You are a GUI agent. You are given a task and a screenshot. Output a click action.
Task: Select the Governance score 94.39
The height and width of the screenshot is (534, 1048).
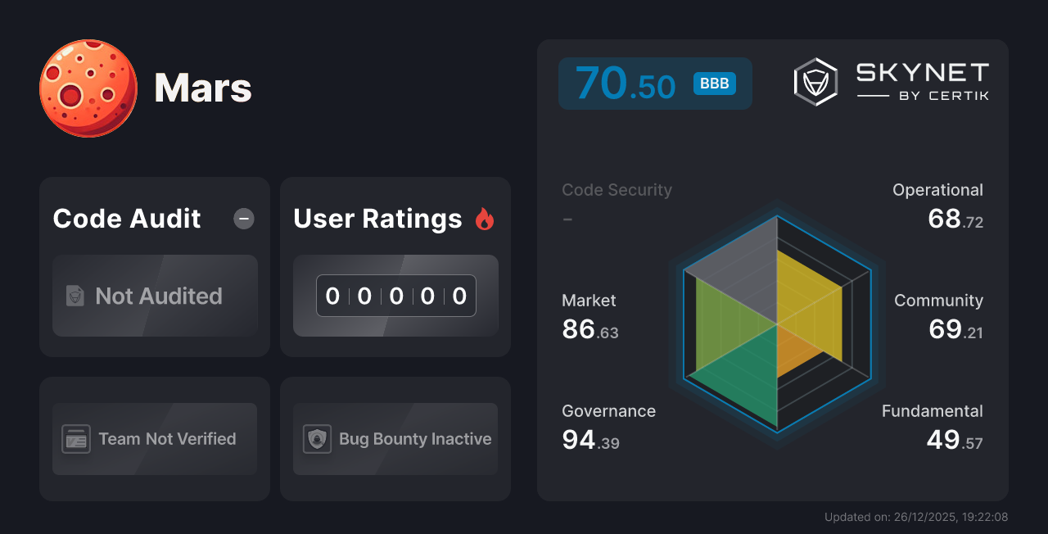point(590,440)
